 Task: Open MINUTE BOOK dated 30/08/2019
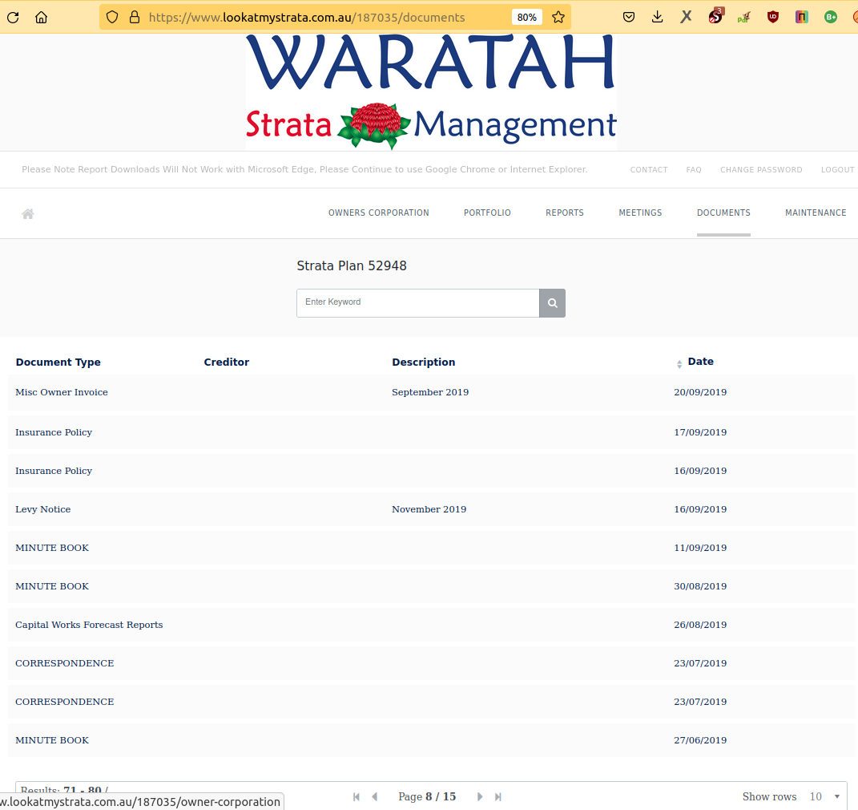[52, 586]
